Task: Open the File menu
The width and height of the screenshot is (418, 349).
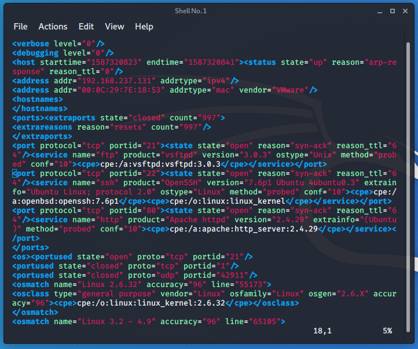Action: click(x=20, y=27)
